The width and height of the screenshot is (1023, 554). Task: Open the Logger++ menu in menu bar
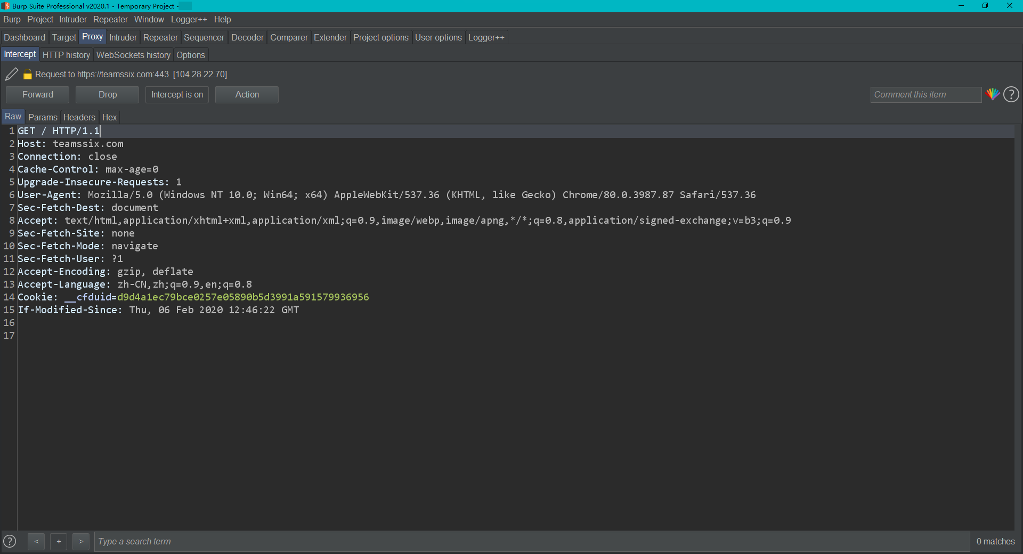click(x=189, y=20)
